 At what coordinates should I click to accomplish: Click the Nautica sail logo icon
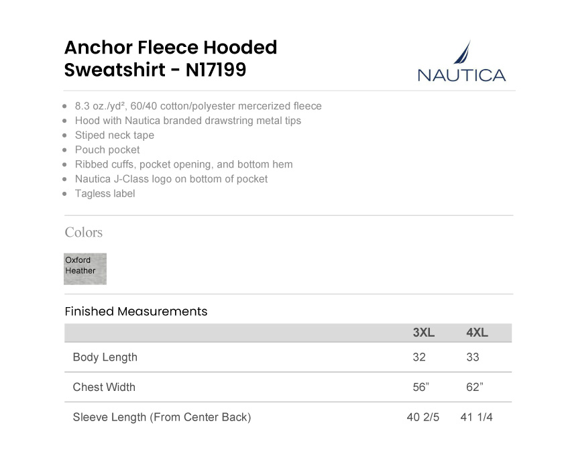coord(464,52)
